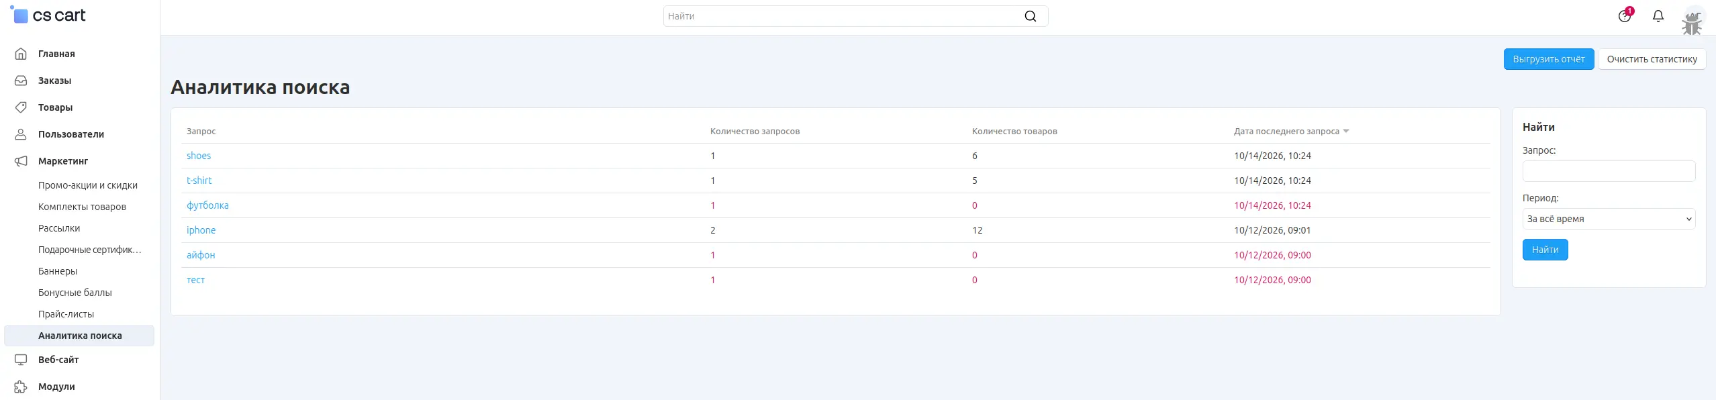Go to Бонусные баллы item
Viewport: 1716px width, 400px height.
75,293
